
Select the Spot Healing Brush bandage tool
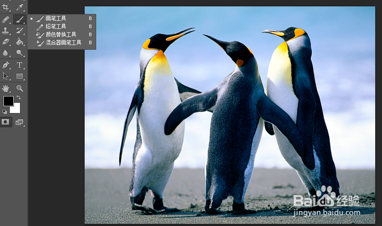[x=6, y=19]
